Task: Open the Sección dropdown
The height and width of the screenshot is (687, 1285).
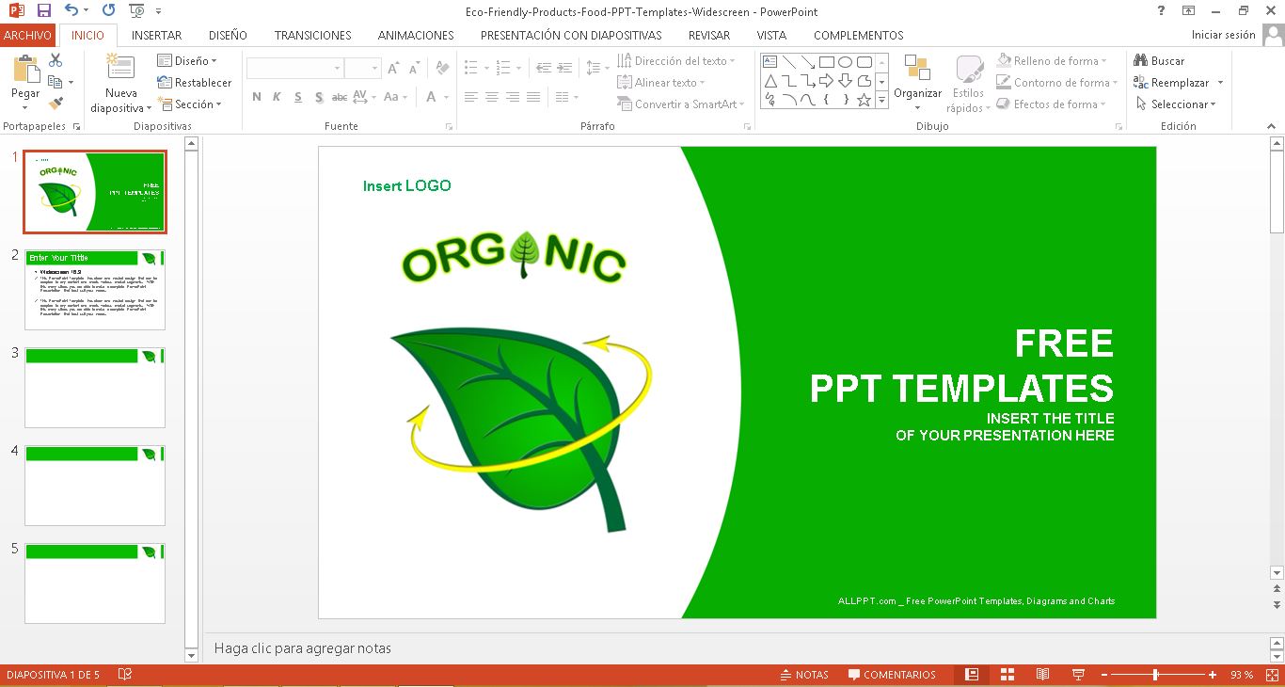Action: 189,104
